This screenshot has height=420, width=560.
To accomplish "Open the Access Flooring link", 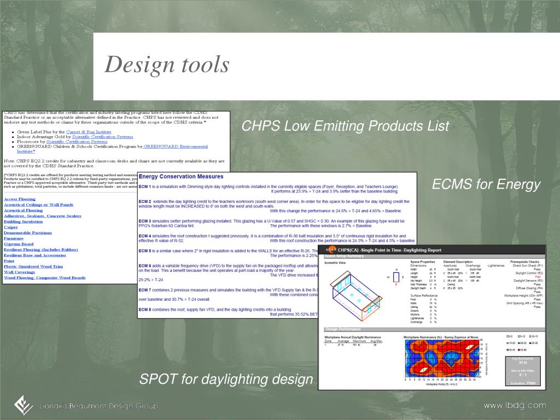I will pyautogui.click(x=20, y=199).
